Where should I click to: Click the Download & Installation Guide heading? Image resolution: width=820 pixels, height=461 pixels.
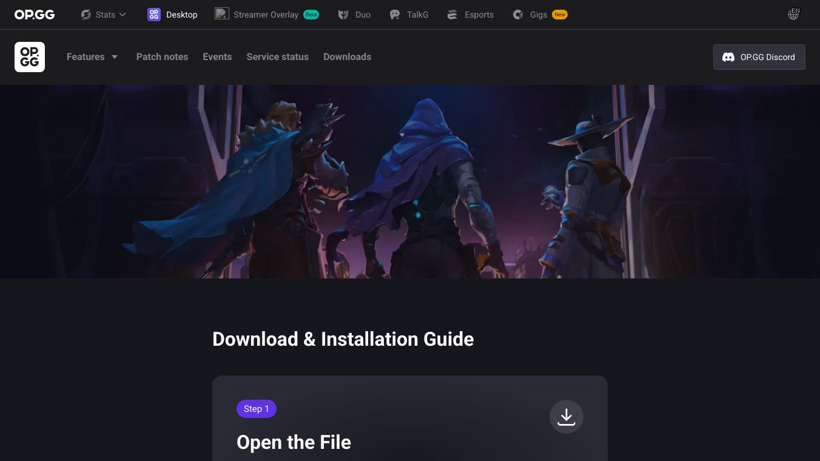pos(343,339)
